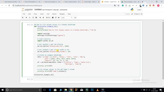Open the cell type Code dropdown
164x92 pixels.
tap(67, 18)
